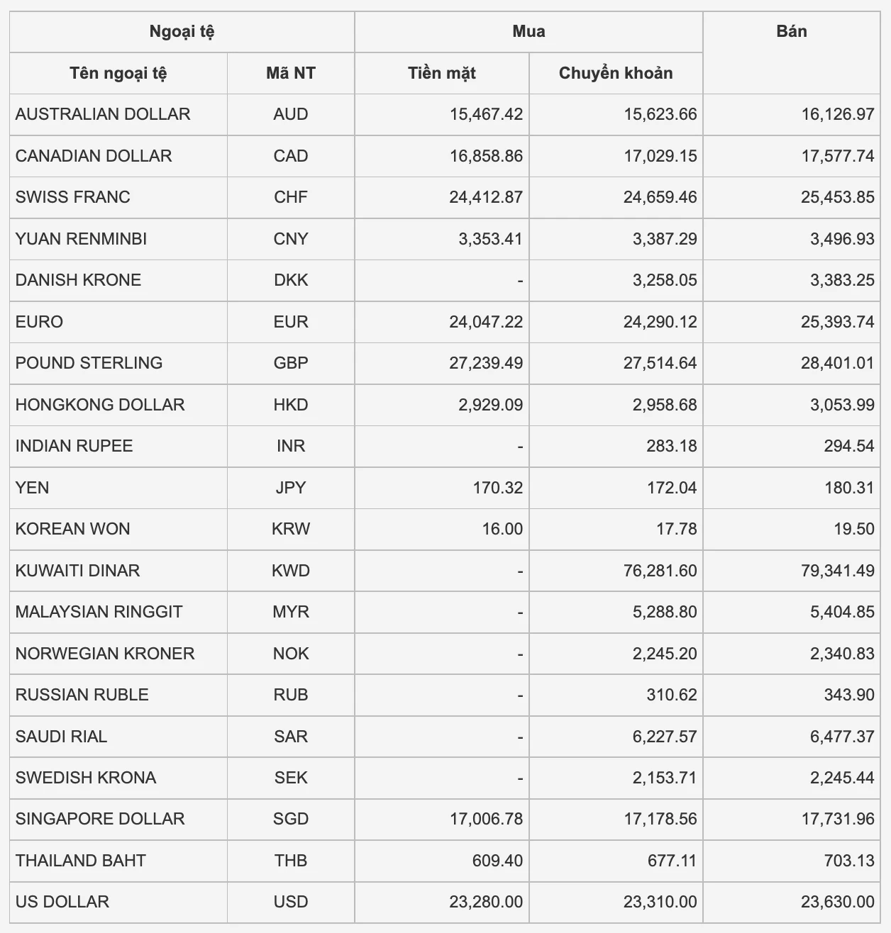Select the "Chuyển khoản" sub-header

tap(615, 73)
